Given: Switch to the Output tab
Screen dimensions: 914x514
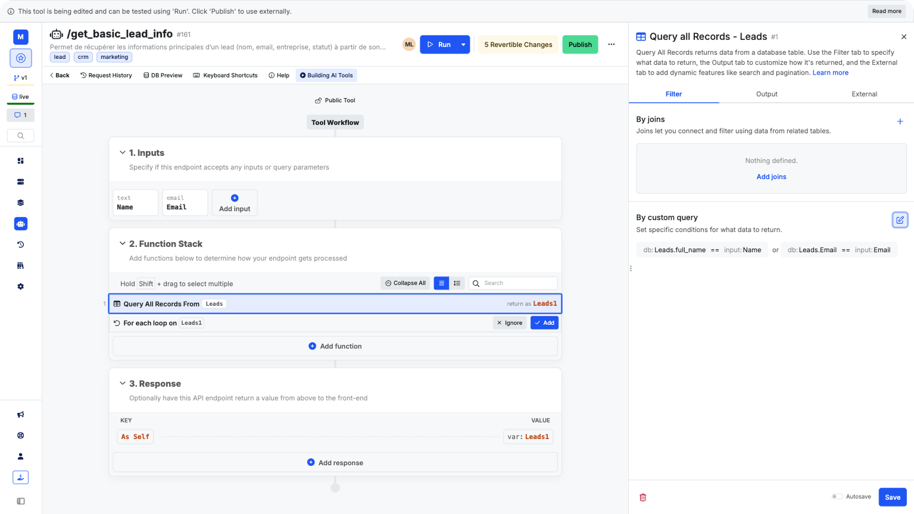Looking at the screenshot, I should (x=766, y=94).
